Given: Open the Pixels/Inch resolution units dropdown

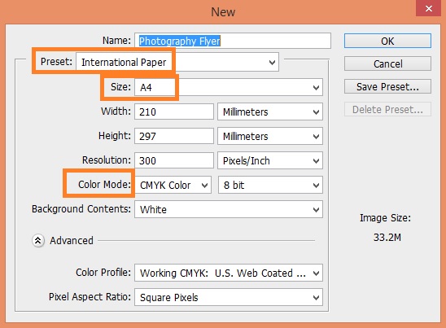Looking at the screenshot, I should point(270,160).
